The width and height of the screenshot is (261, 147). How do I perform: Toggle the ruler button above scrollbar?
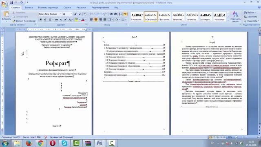tap(259, 29)
